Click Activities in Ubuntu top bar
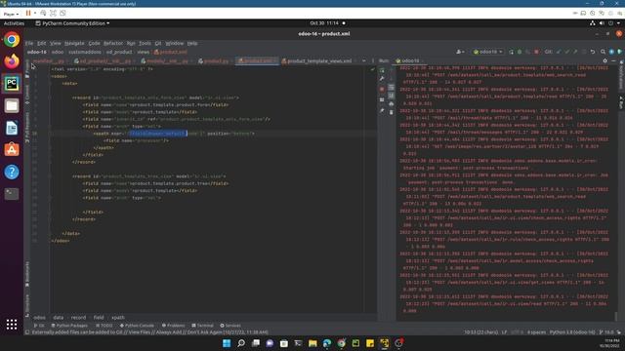625x351 pixels. point(14,23)
